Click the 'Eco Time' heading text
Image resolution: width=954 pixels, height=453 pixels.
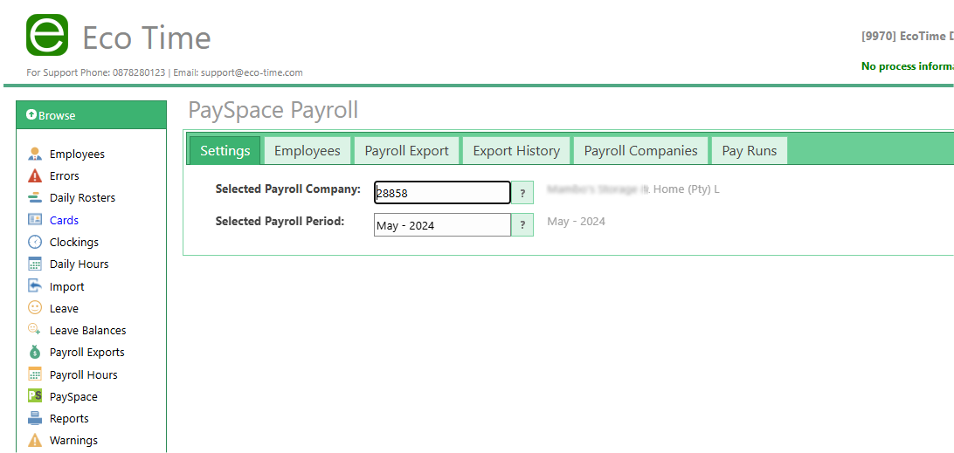(147, 37)
